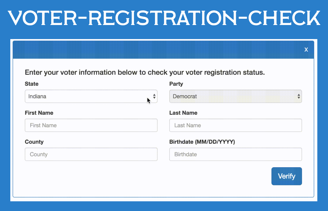328x211 pixels.
Task: Click the First Name label text
Action: click(x=39, y=113)
